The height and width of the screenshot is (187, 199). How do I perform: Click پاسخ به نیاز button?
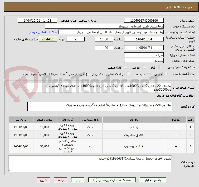point(153,180)
